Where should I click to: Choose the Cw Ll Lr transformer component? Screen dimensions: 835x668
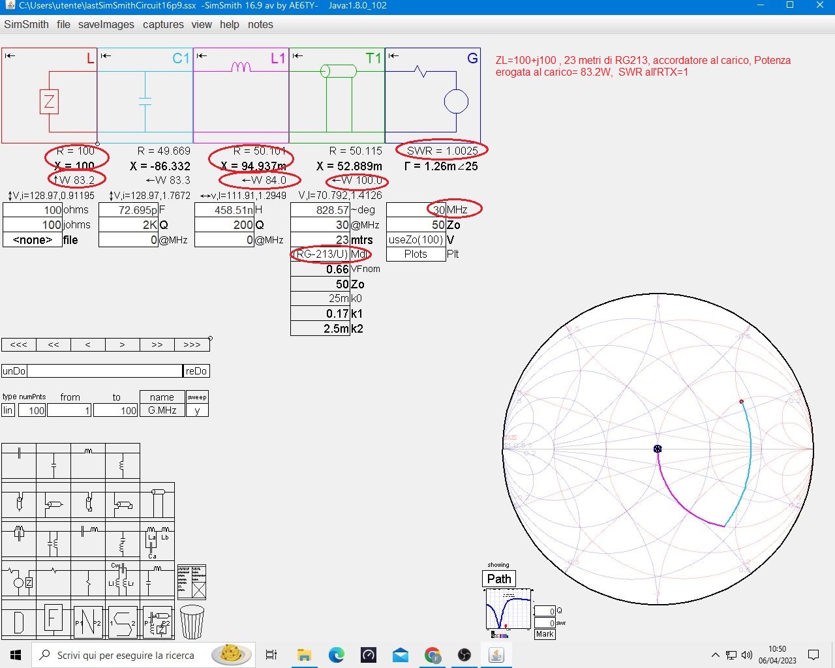point(123,580)
